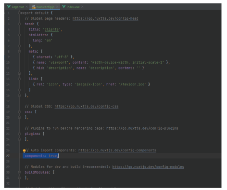Click line number 27 in gutter
Image resolution: width=227 pixels, height=190 pixels.
[x=8, y=156]
